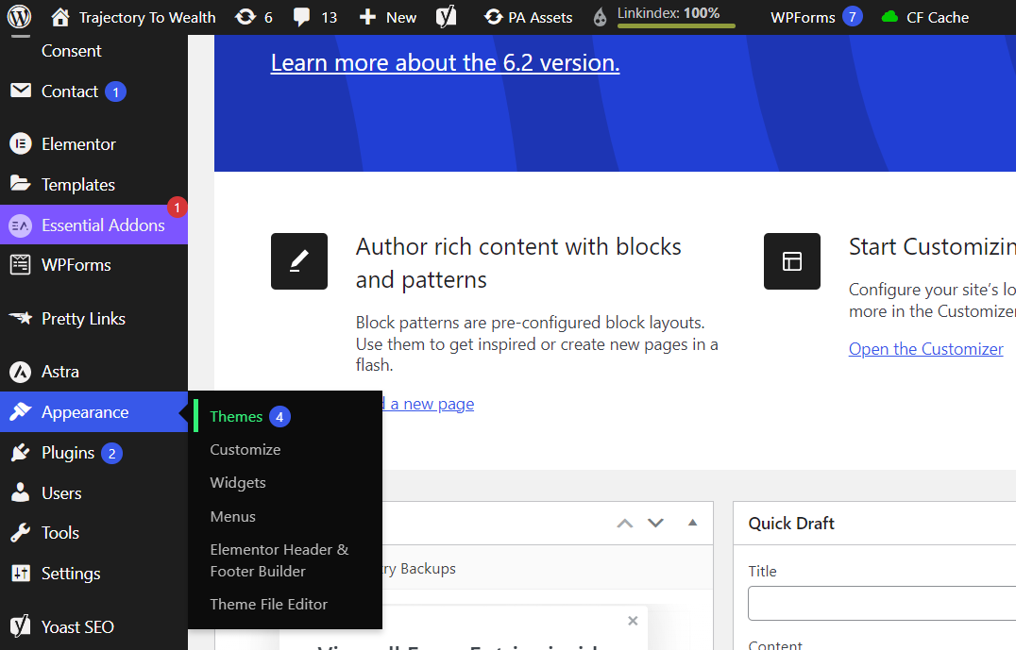
Task: Click the WPForms 7 notification badge
Action: [852, 17]
